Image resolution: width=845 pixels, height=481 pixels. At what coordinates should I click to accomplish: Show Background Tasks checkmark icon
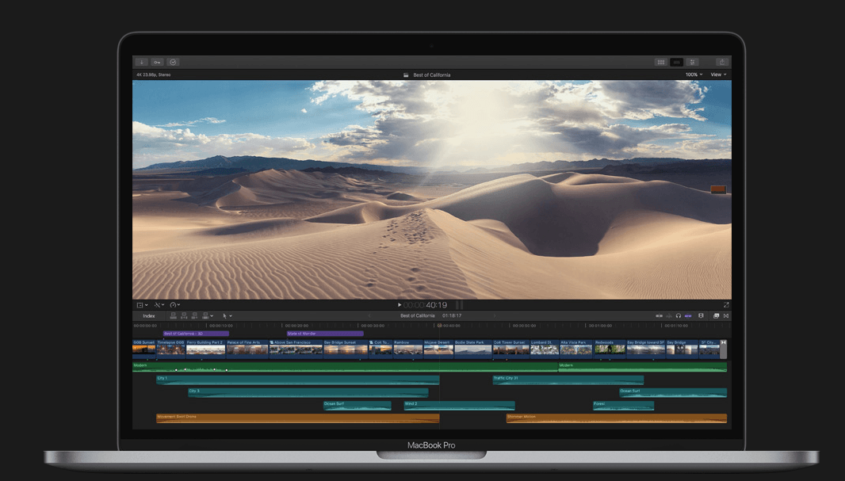pyautogui.click(x=173, y=62)
